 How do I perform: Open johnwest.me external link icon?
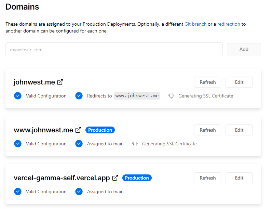tap(60, 82)
